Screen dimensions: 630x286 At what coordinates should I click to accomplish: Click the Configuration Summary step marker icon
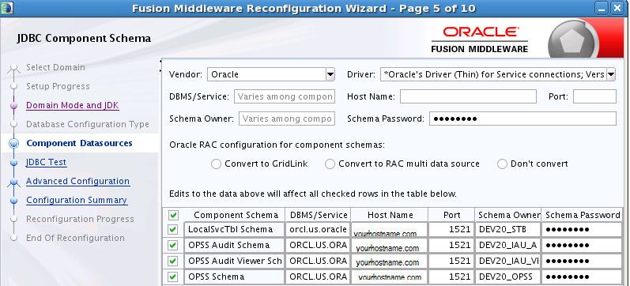click(14, 201)
